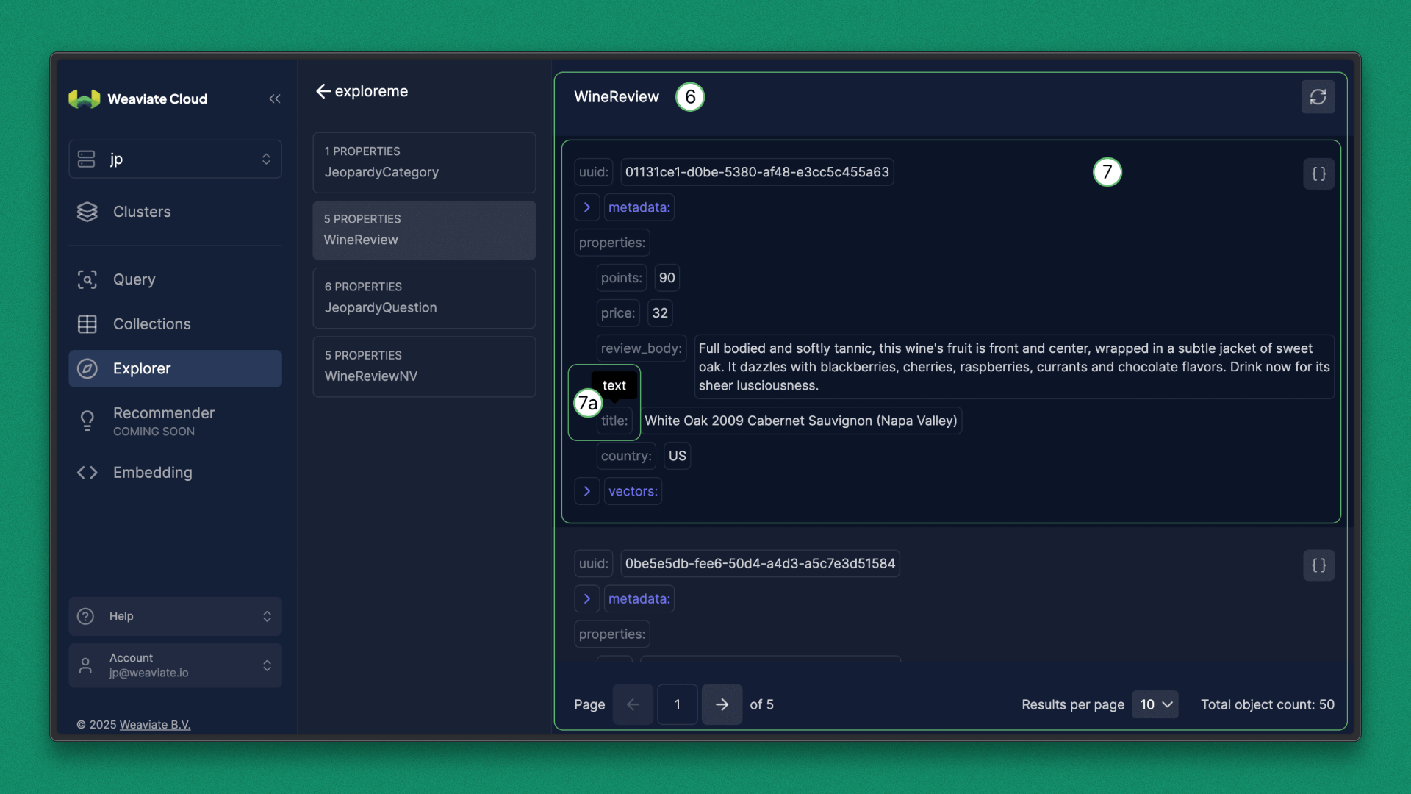Viewport: 1411px width, 794px height.
Task: Open the Results per page dropdown
Action: [x=1155, y=704]
